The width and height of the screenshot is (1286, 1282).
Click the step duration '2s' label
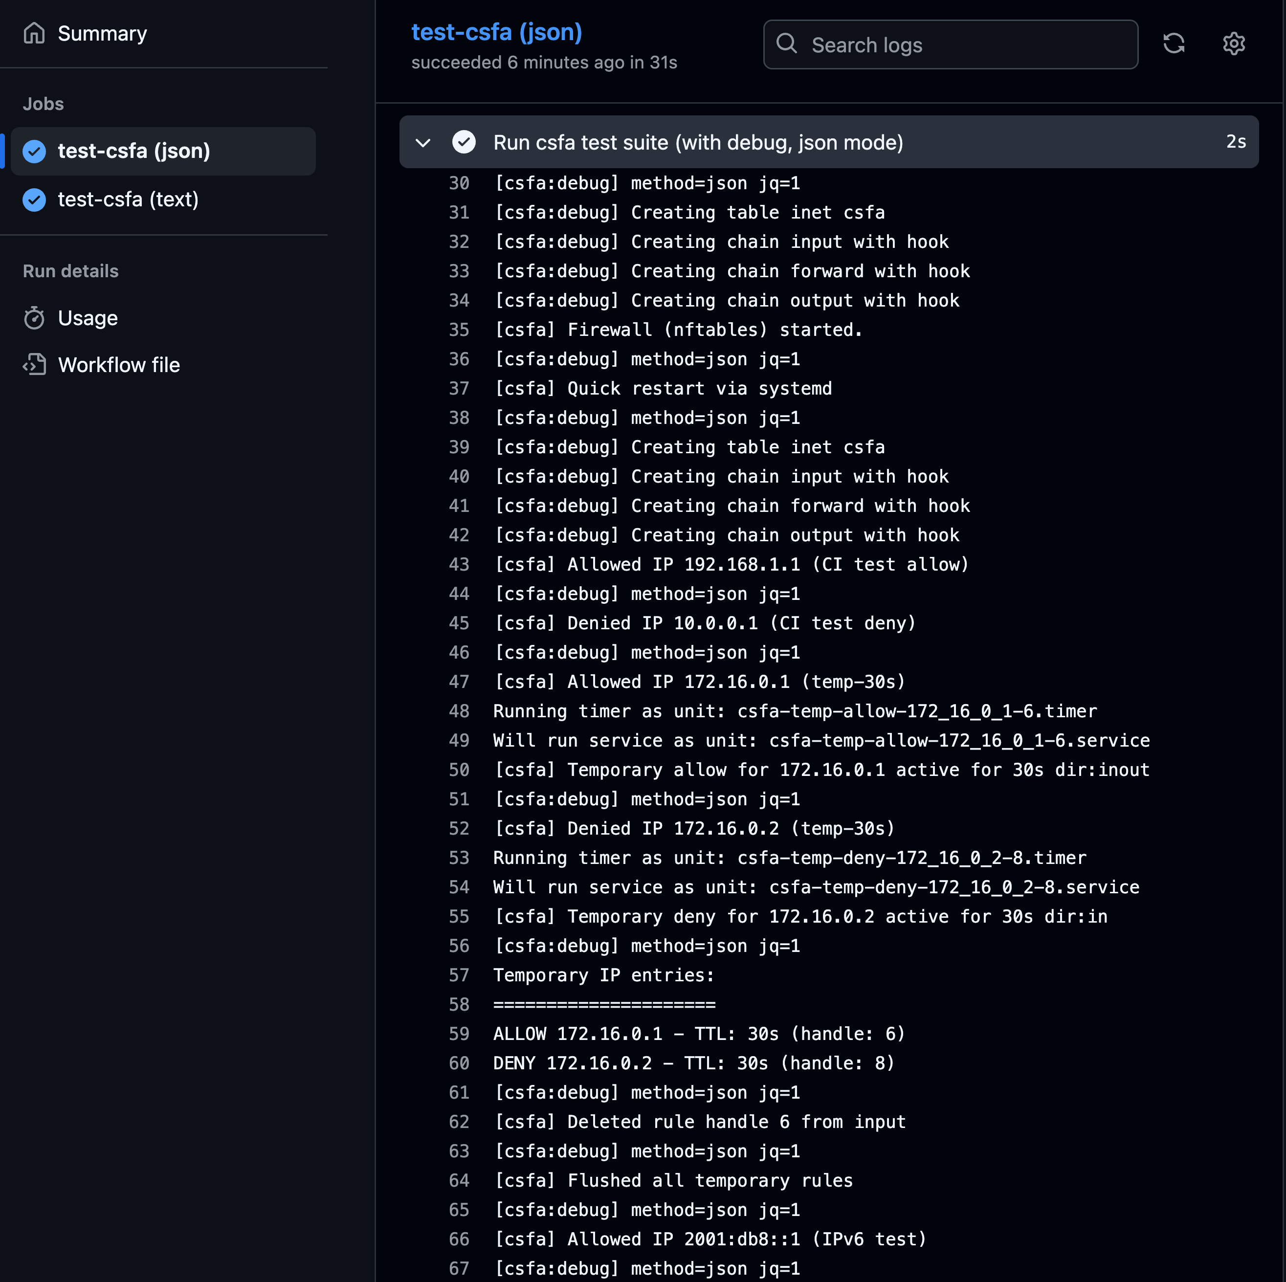pos(1236,142)
